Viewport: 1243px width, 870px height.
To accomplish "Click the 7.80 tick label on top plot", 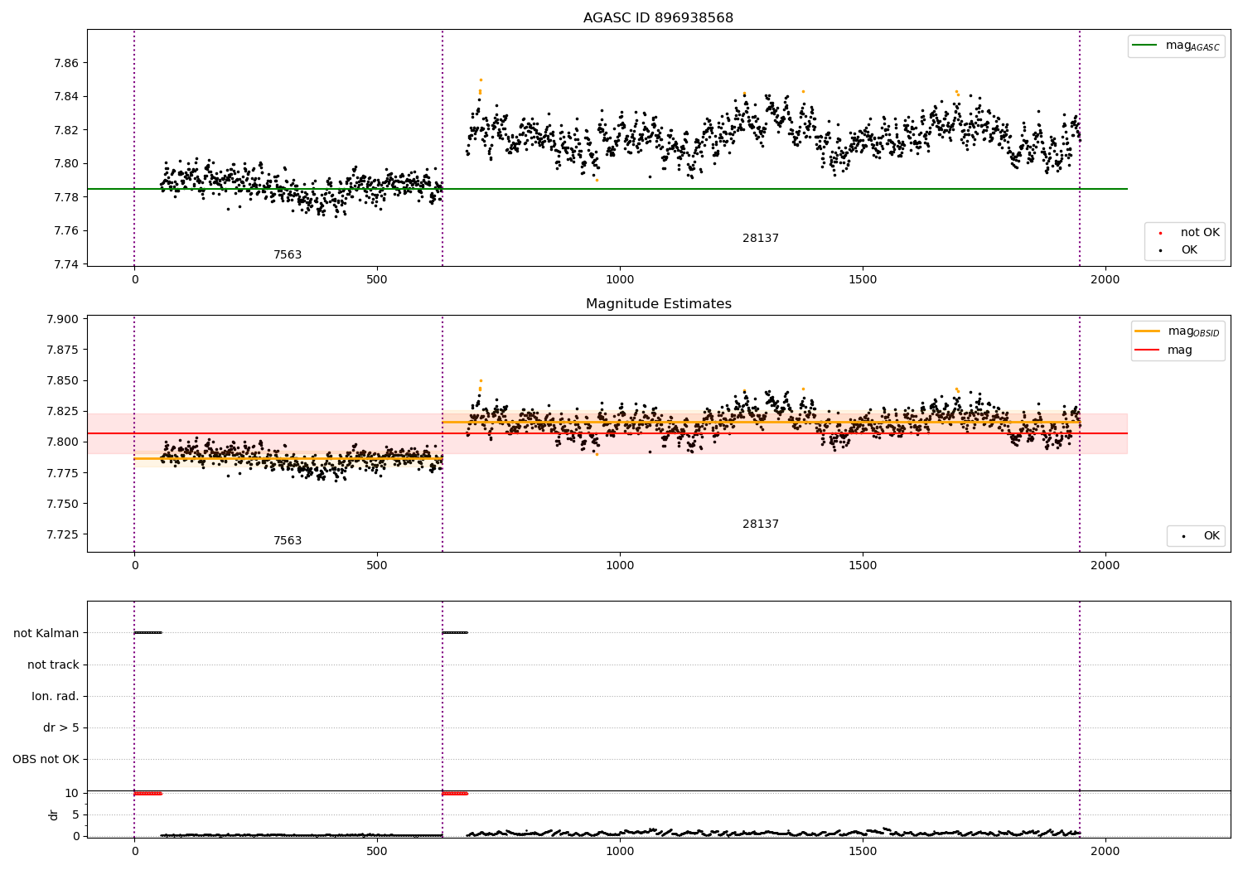I will tap(66, 163).
